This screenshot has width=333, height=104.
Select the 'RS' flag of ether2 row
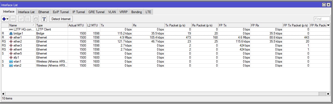[4, 41]
